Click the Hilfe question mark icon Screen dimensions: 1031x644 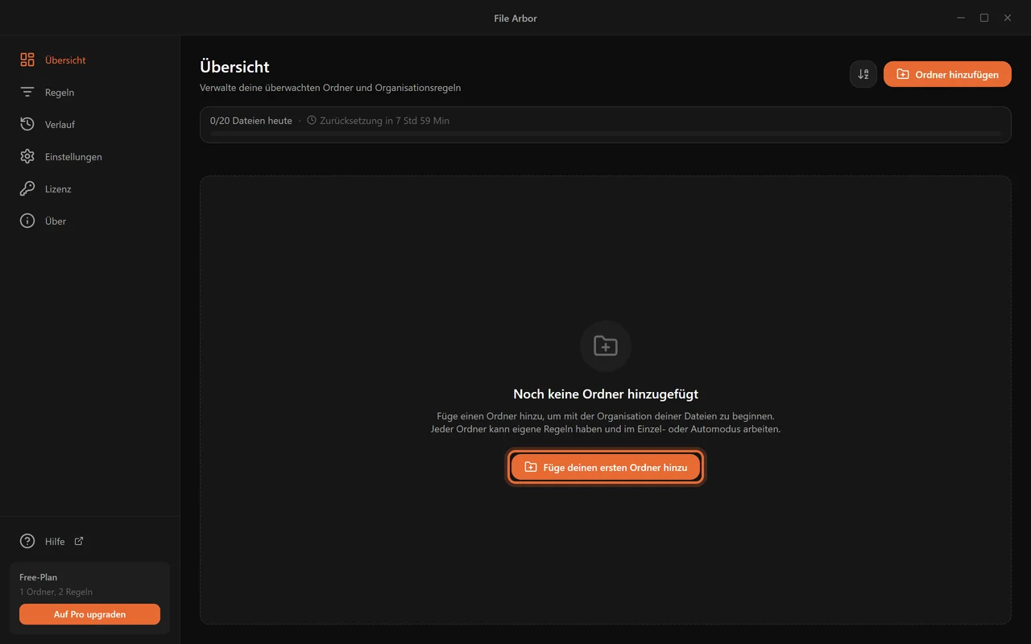click(27, 541)
